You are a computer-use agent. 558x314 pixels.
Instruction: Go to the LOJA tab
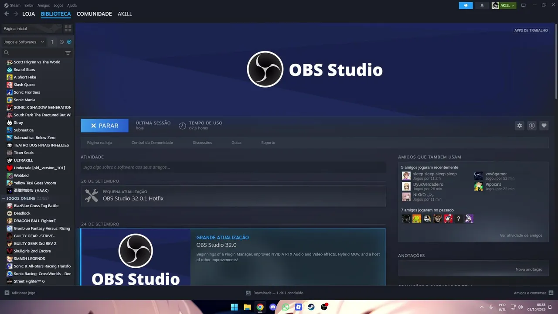(x=29, y=14)
